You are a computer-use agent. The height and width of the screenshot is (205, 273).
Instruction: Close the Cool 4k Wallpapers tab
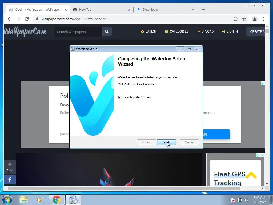[x=66, y=10]
